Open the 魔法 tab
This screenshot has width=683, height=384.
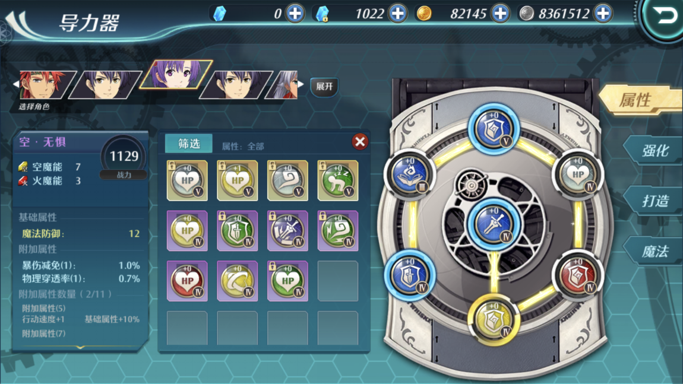[x=654, y=251]
